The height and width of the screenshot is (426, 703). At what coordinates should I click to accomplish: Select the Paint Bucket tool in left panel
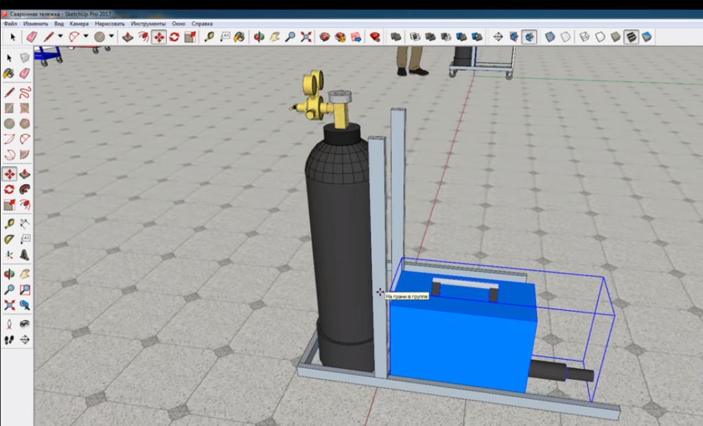pos(9,74)
